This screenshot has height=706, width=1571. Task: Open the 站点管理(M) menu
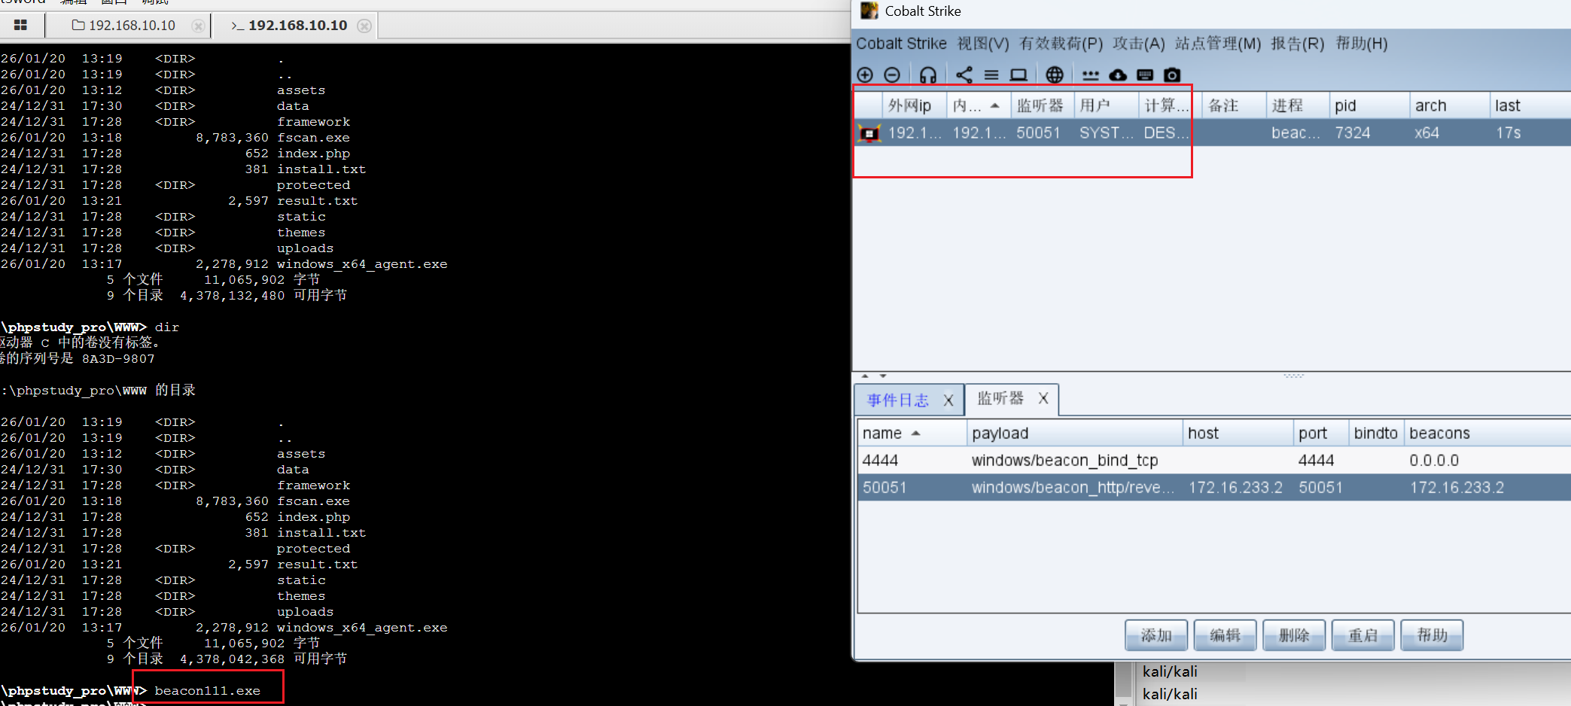click(x=1217, y=44)
